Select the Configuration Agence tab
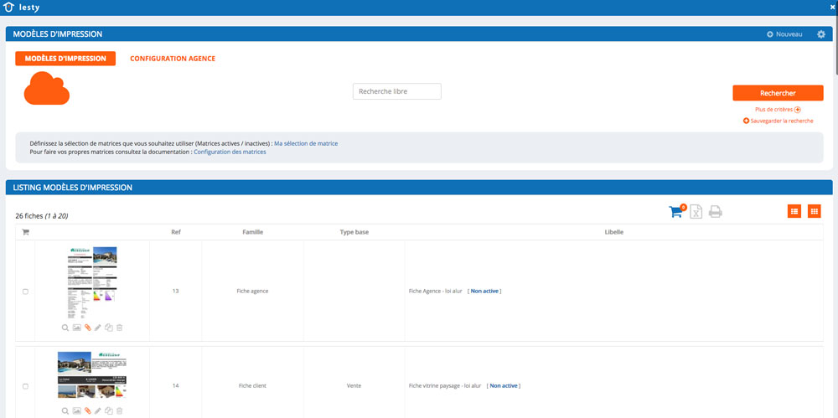 pos(173,59)
